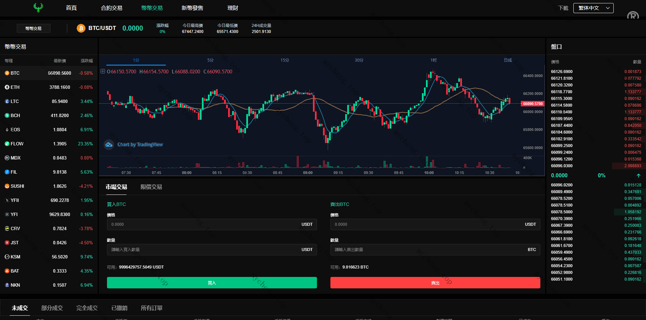This screenshot has height=320, width=646.
Task: Click the green up arrow in order book
Action: pyautogui.click(x=638, y=176)
